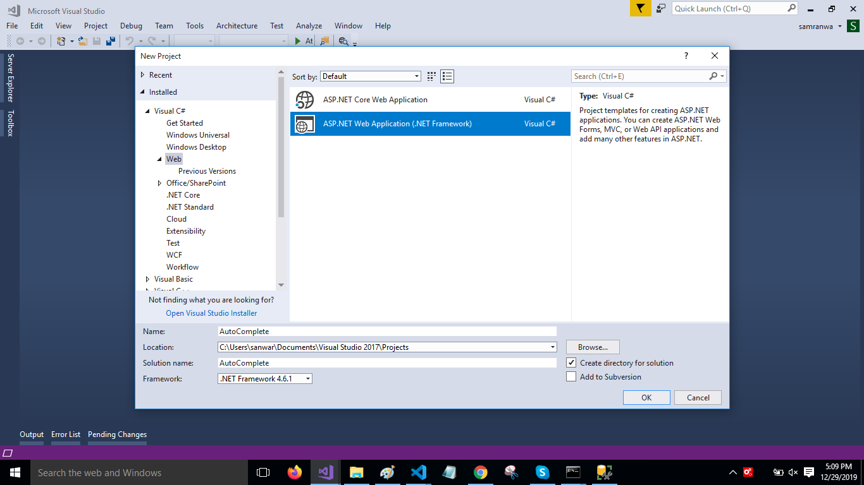Open the Analyze menu

tap(309, 26)
